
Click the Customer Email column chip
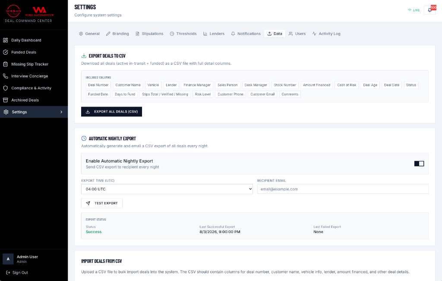[x=262, y=95]
